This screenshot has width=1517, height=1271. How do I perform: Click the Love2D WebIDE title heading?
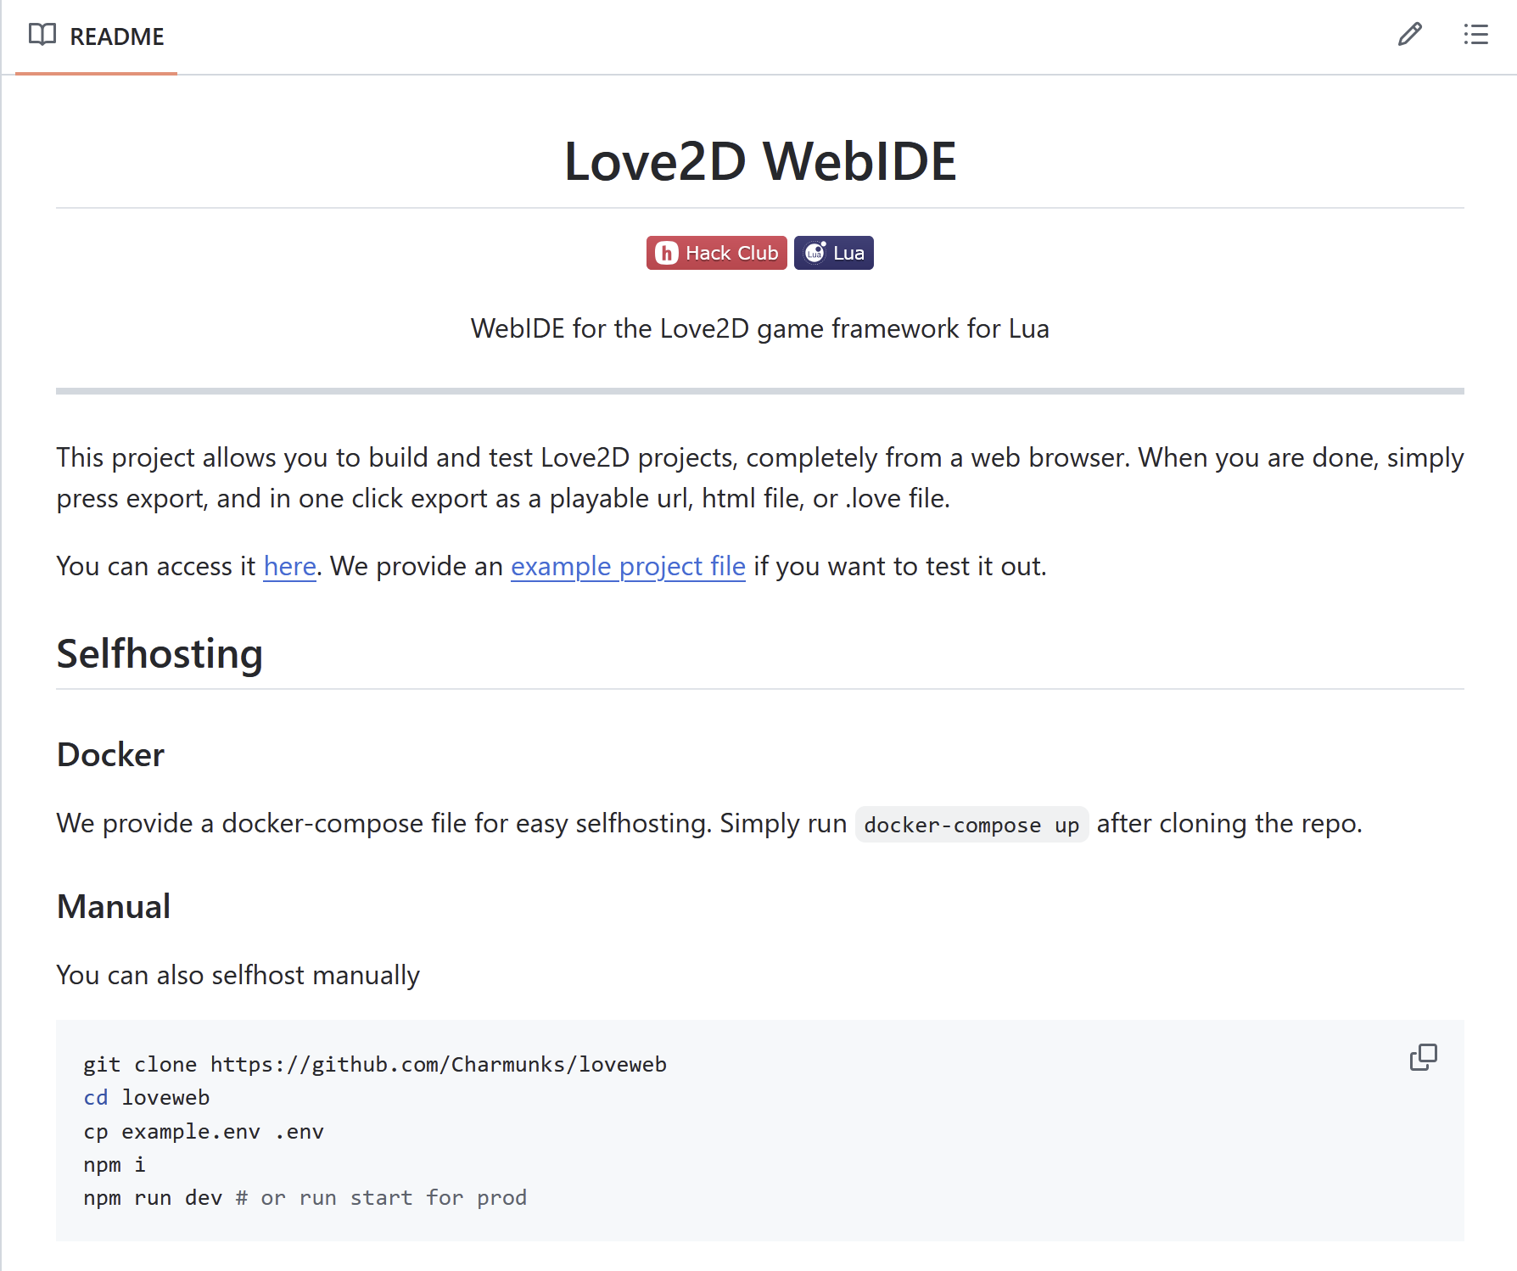pos(759,161)
